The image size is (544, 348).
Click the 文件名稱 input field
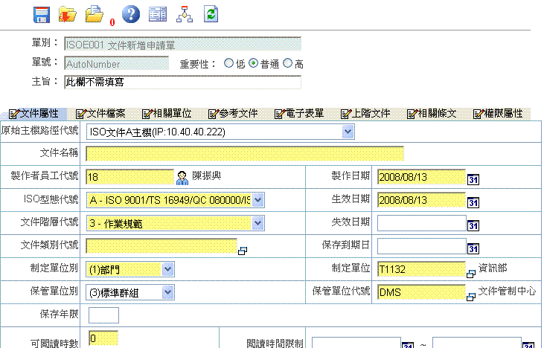click(245, 154)
